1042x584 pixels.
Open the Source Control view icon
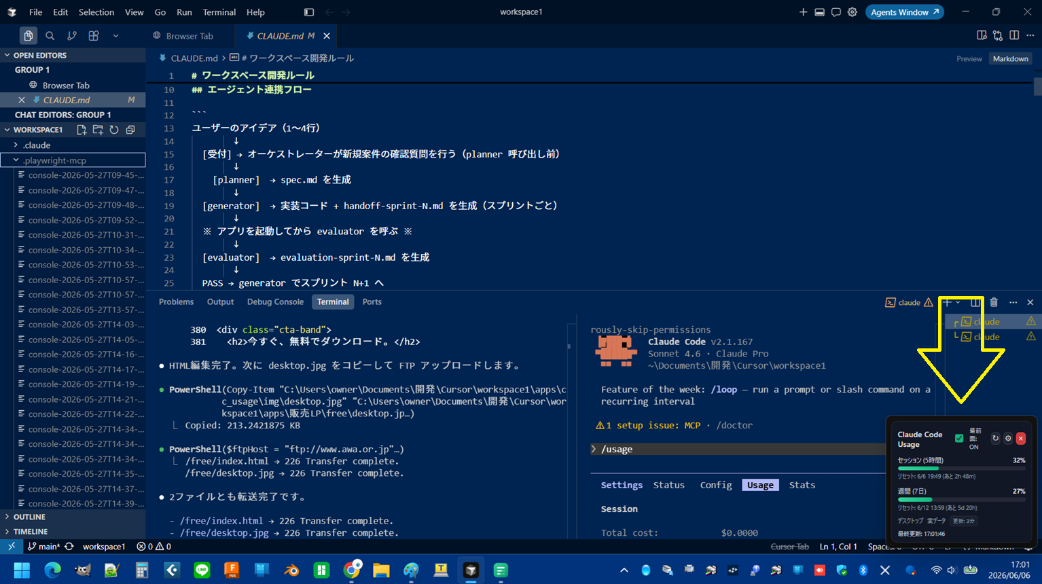pyautogui.click(x=72, y=35)
